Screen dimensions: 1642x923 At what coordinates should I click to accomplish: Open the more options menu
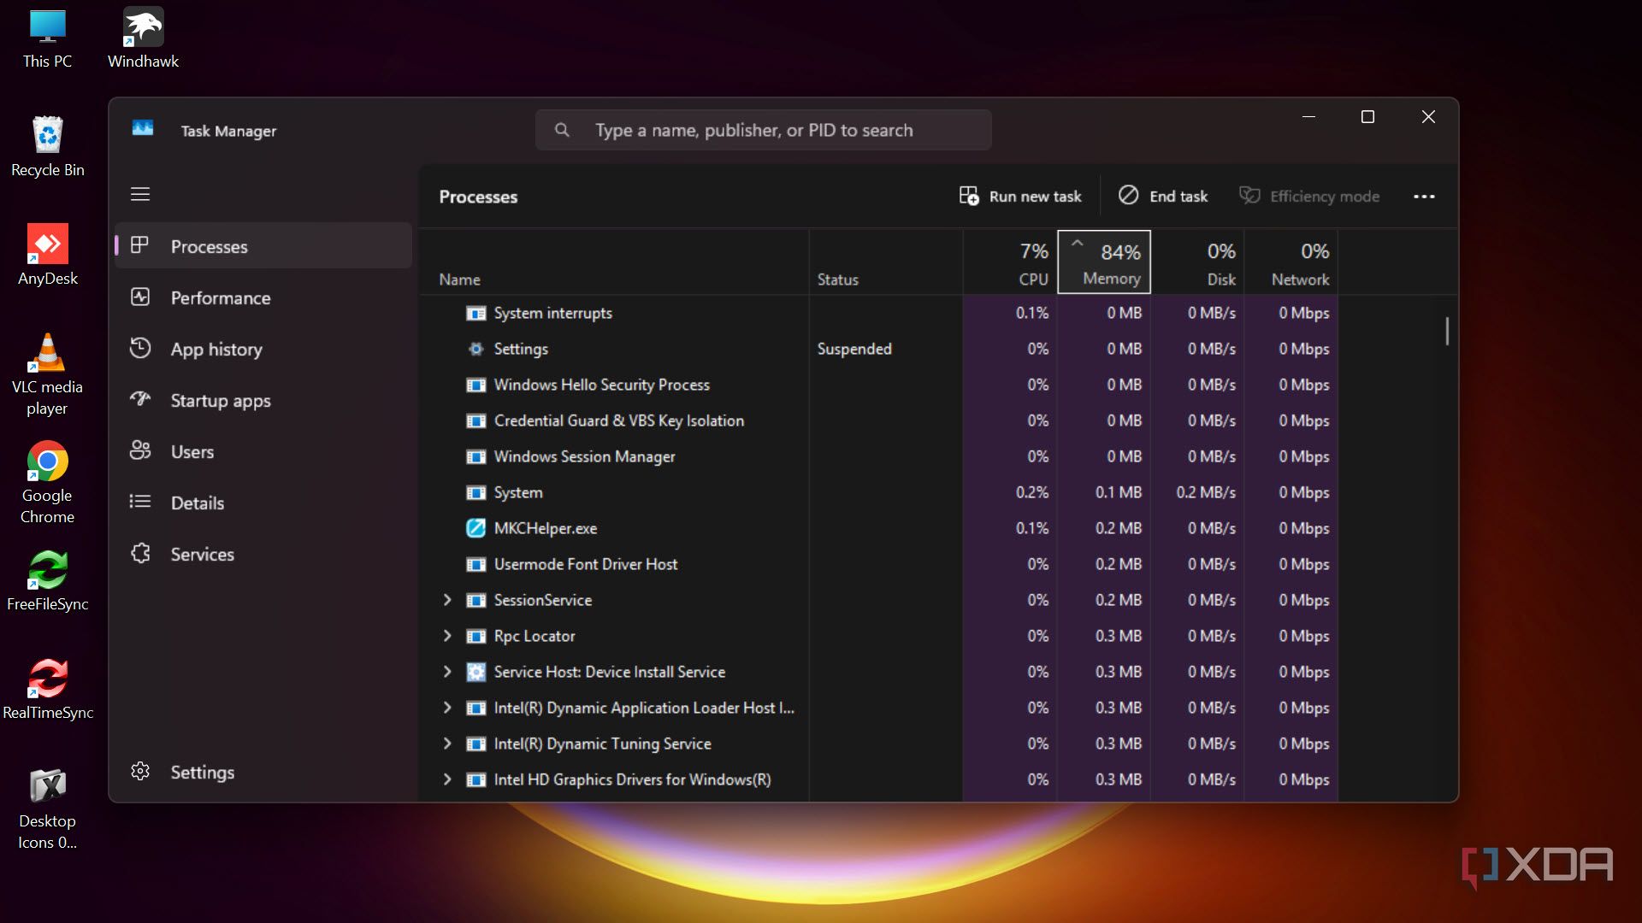click(1424, 196)
